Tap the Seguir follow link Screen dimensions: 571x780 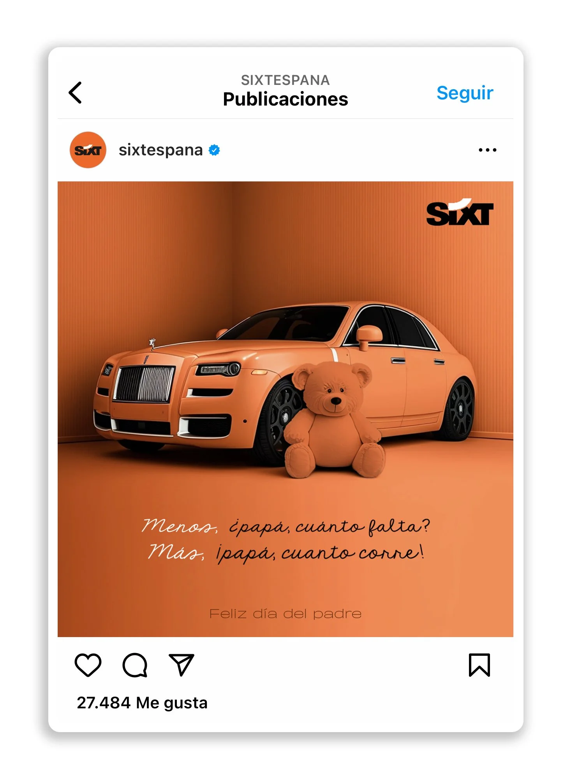pos(465,93)
